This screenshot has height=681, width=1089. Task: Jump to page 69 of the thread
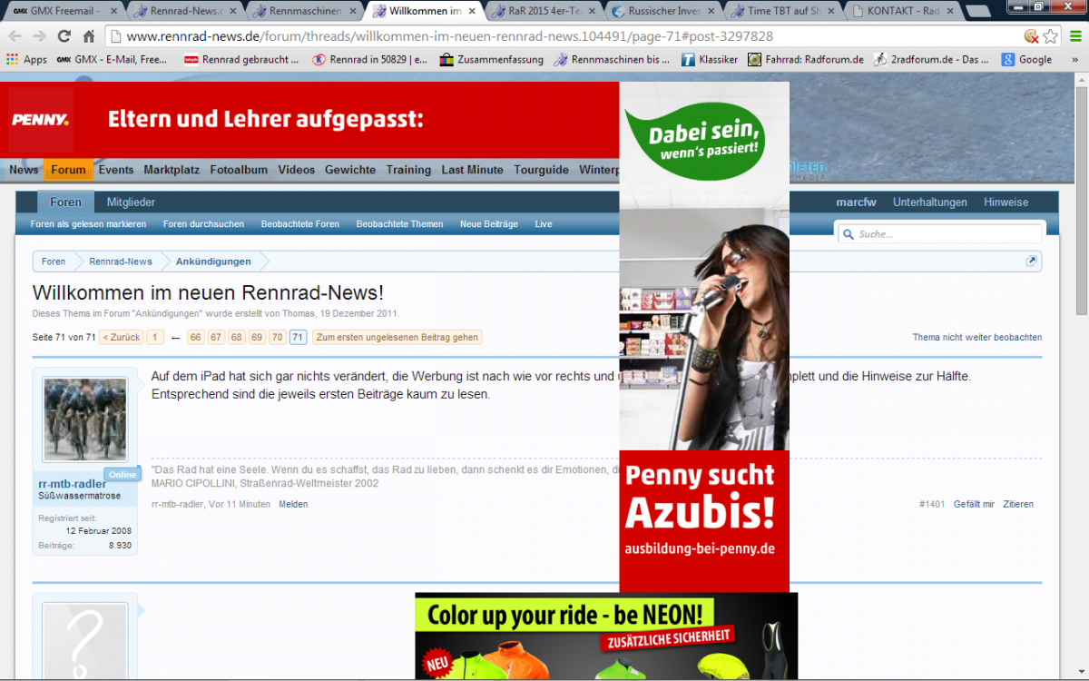click(257, 338)
